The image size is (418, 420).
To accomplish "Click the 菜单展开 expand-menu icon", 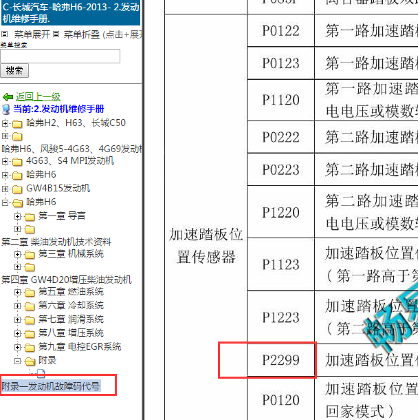I will [4, 34].
